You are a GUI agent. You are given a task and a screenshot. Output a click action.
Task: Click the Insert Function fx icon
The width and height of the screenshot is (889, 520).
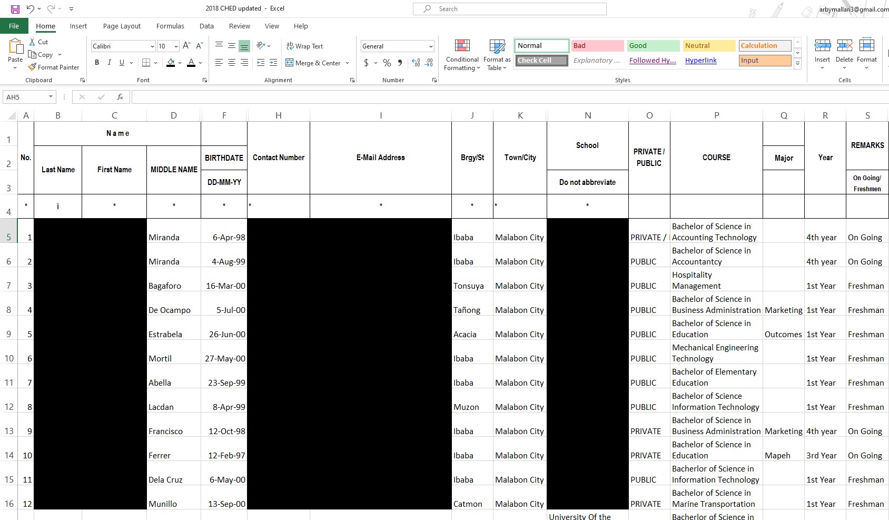click(x=120, y=97)
